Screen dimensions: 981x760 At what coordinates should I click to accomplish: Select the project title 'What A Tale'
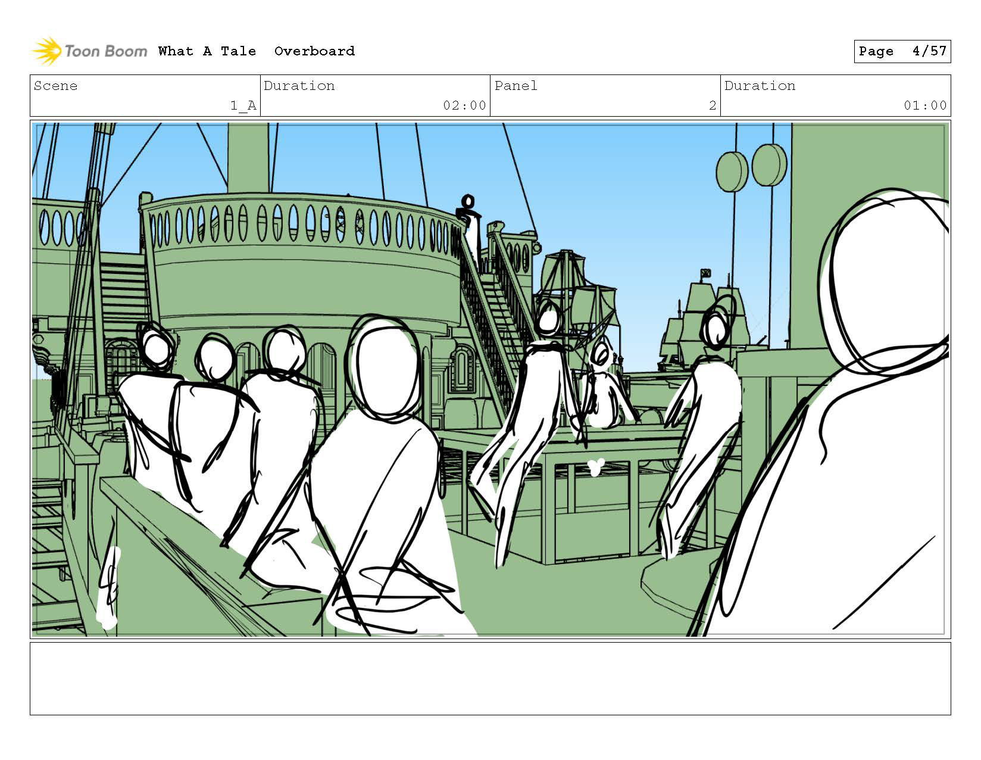coord(207,51)
